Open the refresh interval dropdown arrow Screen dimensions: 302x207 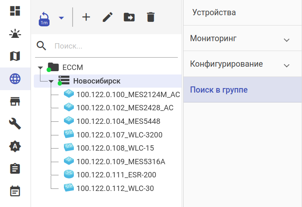tap(61, 18)
